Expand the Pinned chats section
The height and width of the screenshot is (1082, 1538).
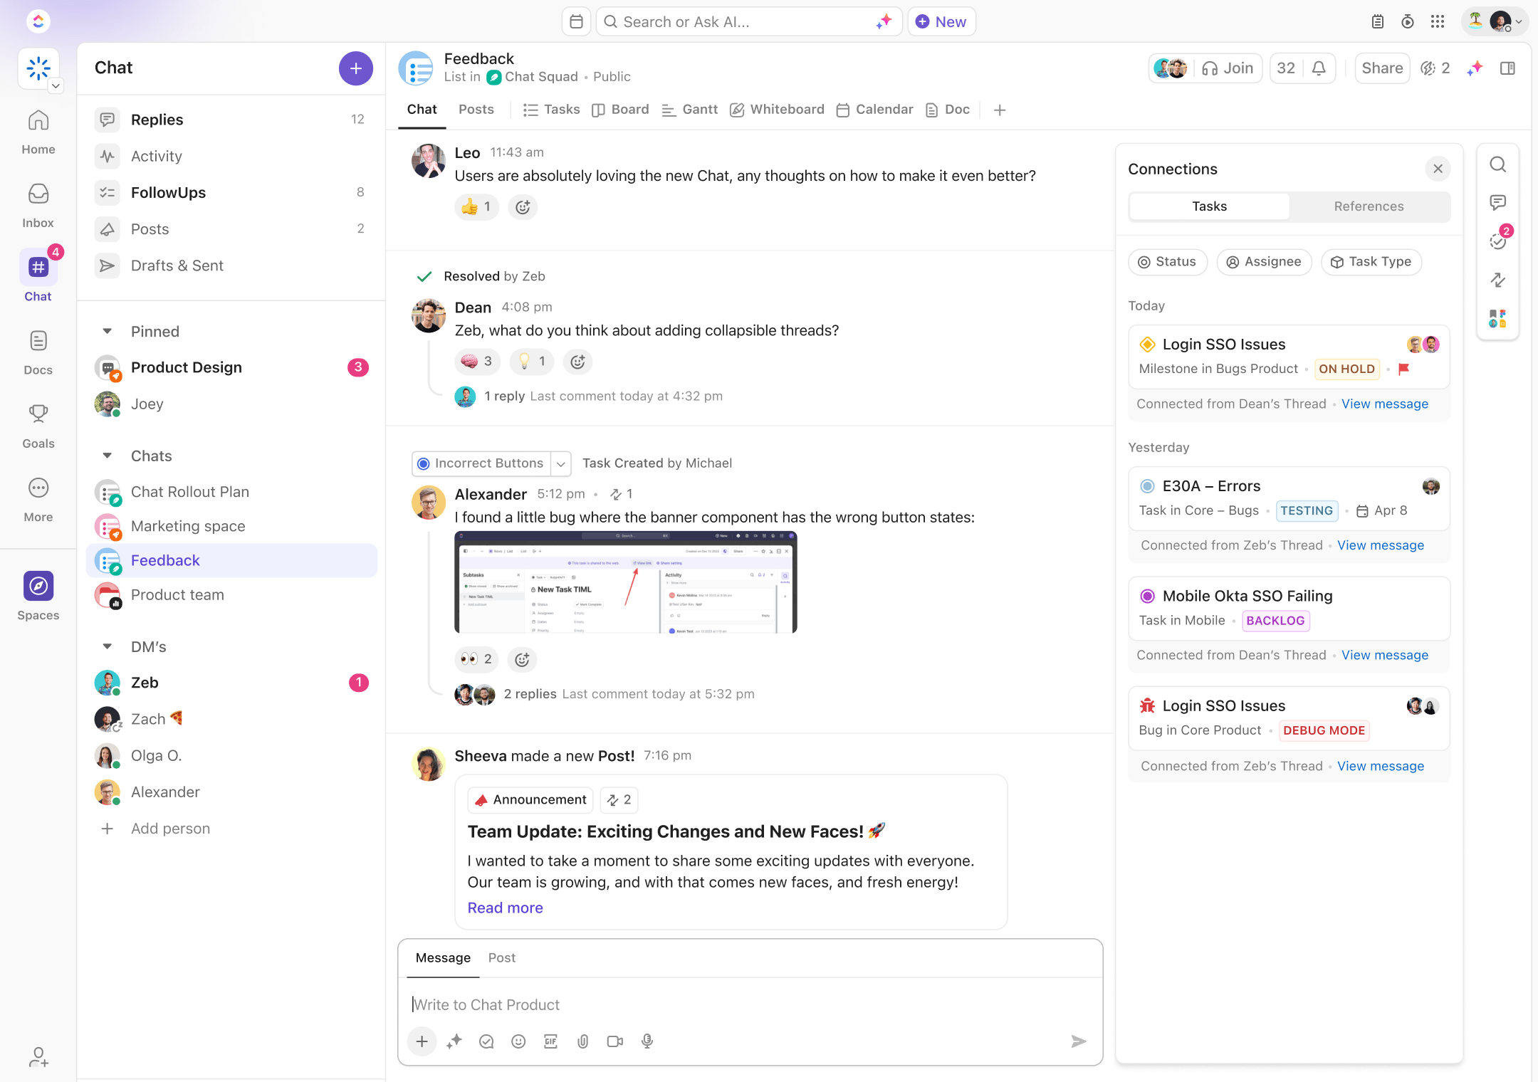(107, 330)
